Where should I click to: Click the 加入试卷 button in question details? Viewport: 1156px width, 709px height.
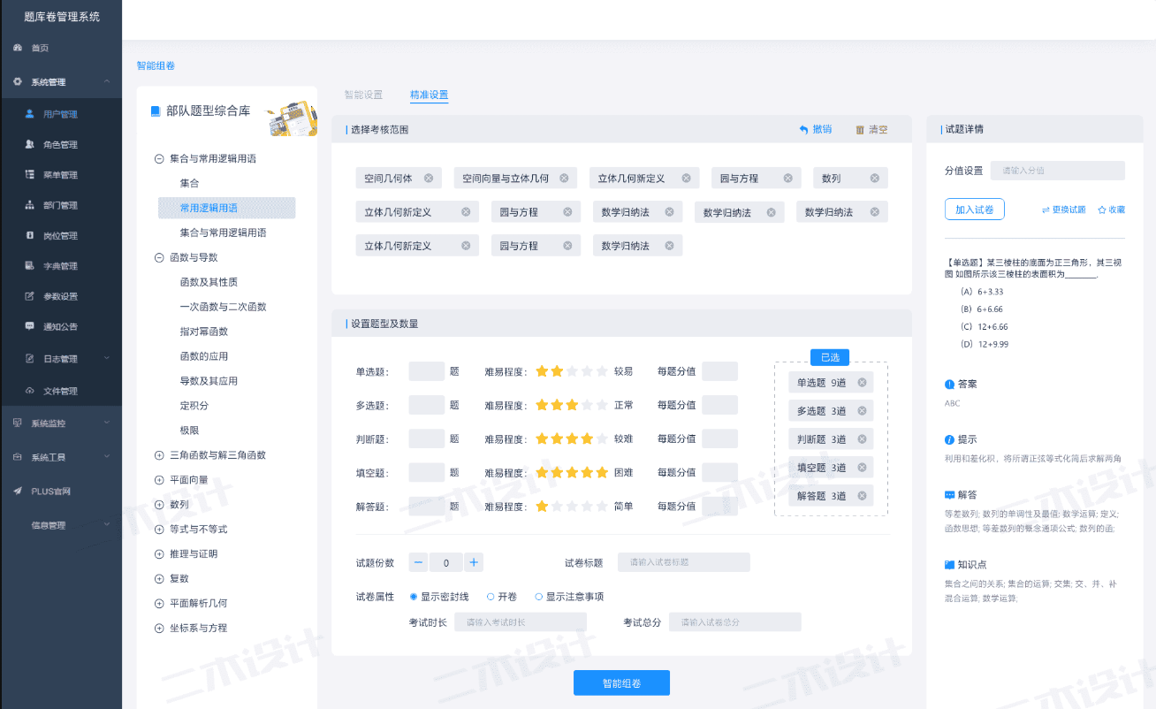(x=974, y=210)
